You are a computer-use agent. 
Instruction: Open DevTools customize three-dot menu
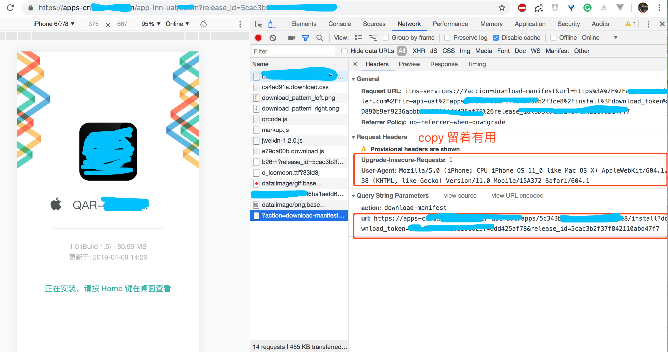point(648,24)
